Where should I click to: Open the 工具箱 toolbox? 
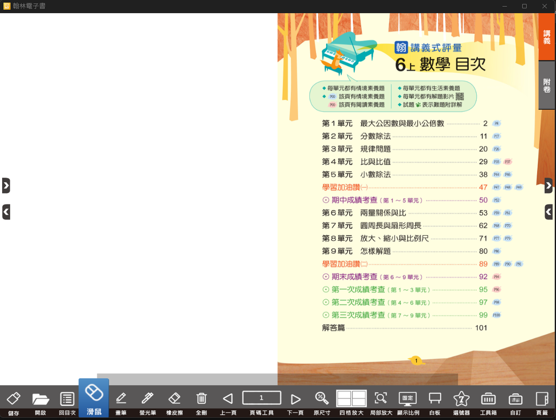pos(488,398)
